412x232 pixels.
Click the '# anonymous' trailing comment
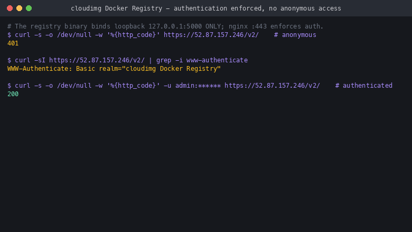pos(295,35)
